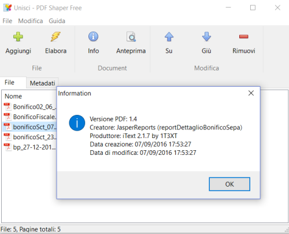This screenshot has height=234, width=289.
Task: Click the Data di modifica line
Action: pyautogui.click(x=143, y=153)
